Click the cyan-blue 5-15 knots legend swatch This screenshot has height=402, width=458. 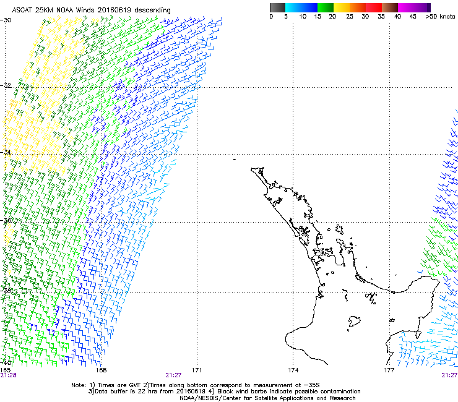301,7
